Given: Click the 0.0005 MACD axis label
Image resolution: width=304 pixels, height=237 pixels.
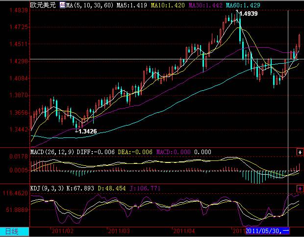Looking at the screenshot, I should (19, 170).
